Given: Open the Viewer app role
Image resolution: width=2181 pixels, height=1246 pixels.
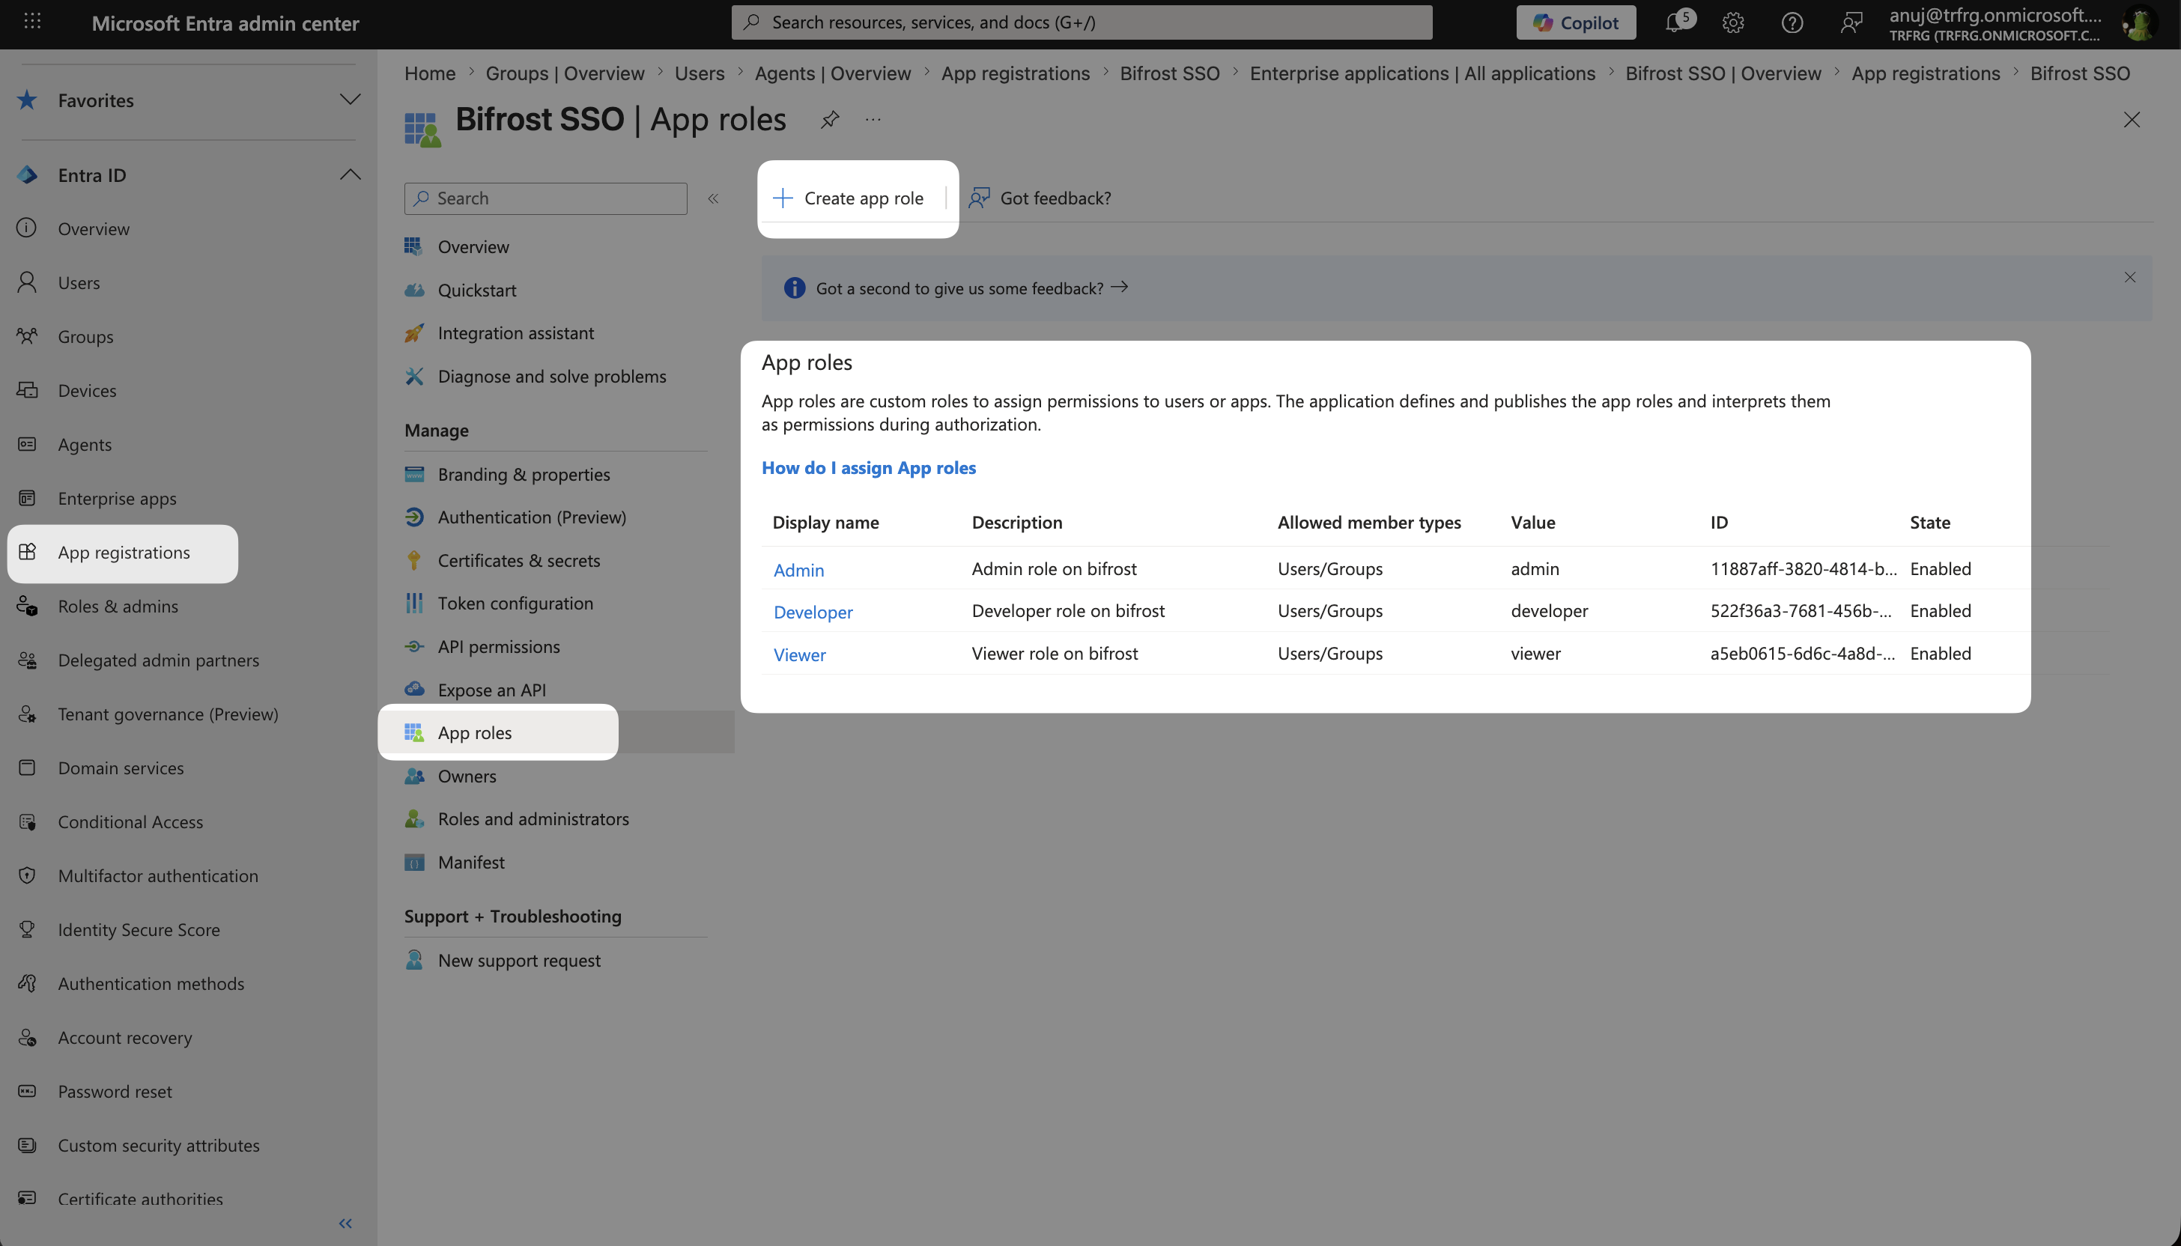Looking at the screenshot, I should 799,654.
